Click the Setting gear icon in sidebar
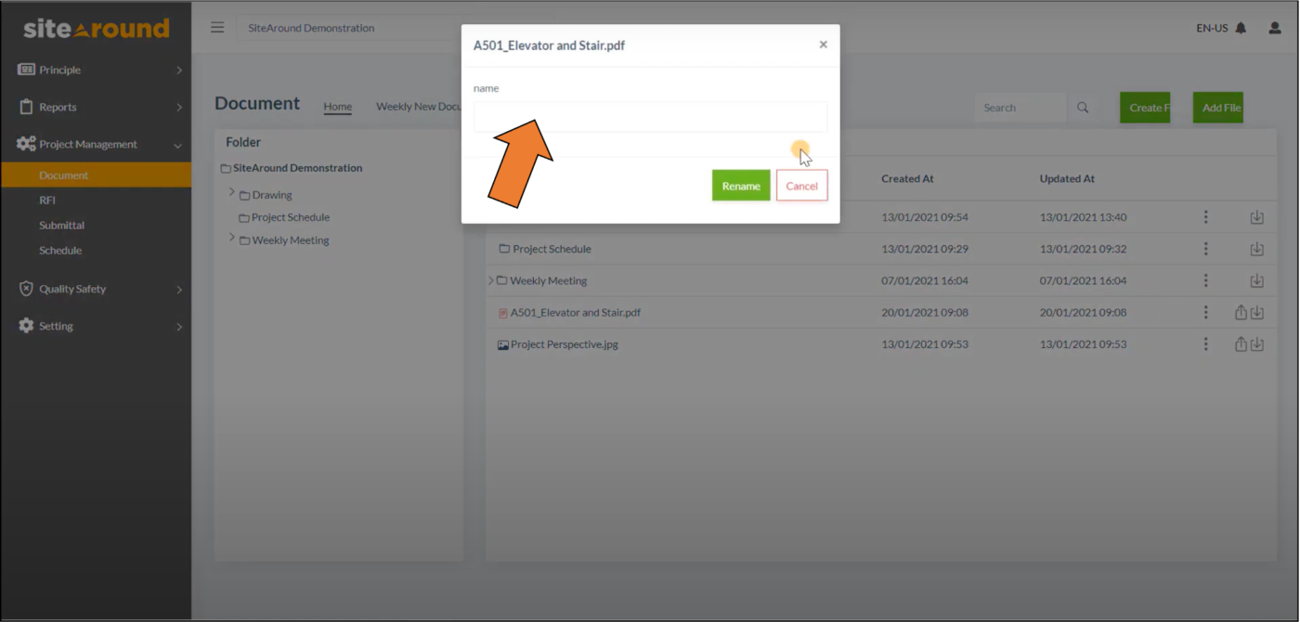Image resolution: width=1300 pixels, height=622 pixels. click(x=25, y=326)
